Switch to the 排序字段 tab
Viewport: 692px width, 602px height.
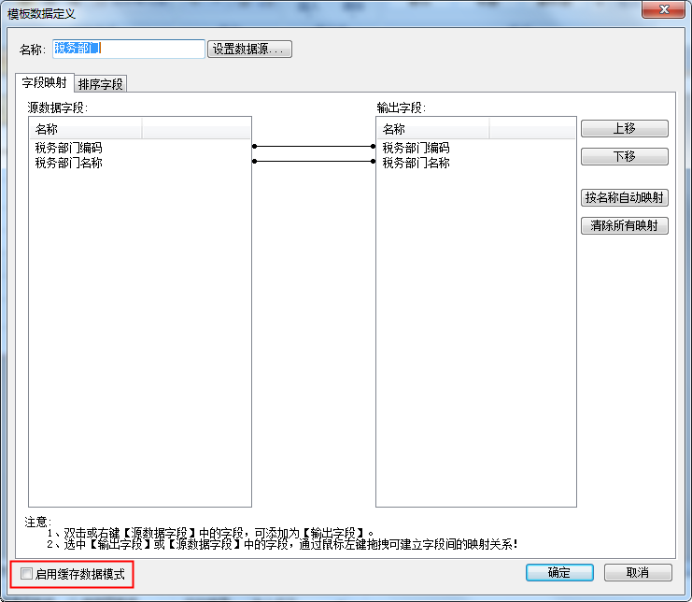[101, 84]
